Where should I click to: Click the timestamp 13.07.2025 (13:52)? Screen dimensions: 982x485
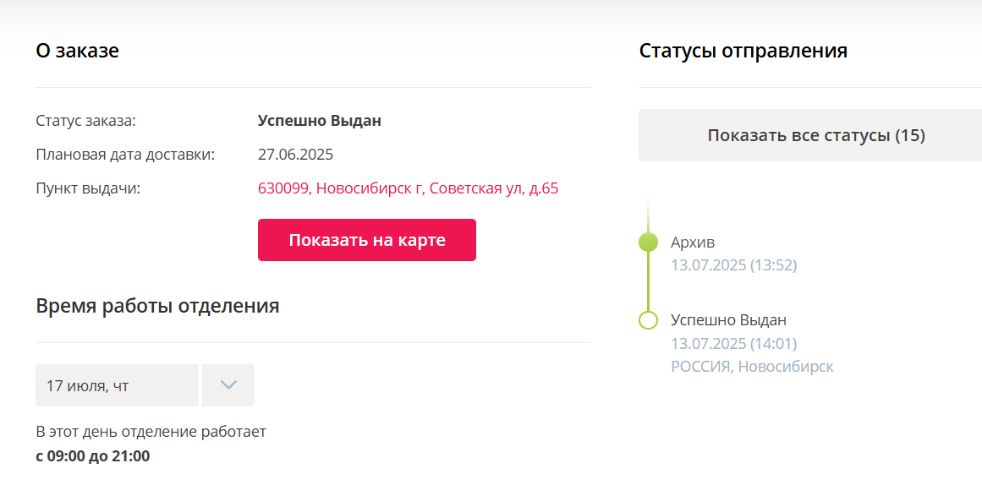[x=734, y=265]
